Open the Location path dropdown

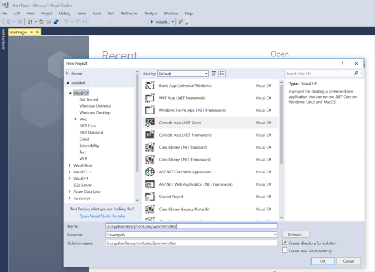275,235
